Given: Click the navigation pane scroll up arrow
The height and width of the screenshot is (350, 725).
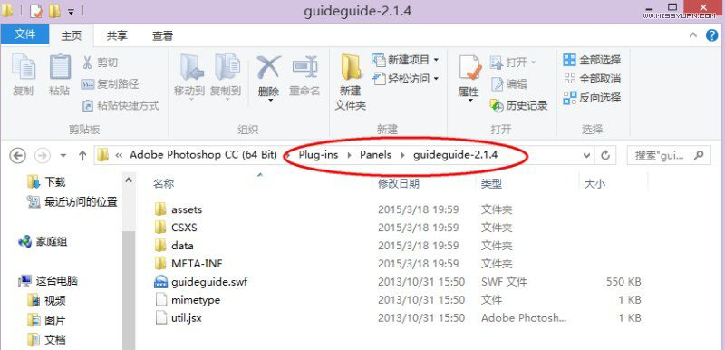Looking at the screenshot, I should tap(129, 180).
